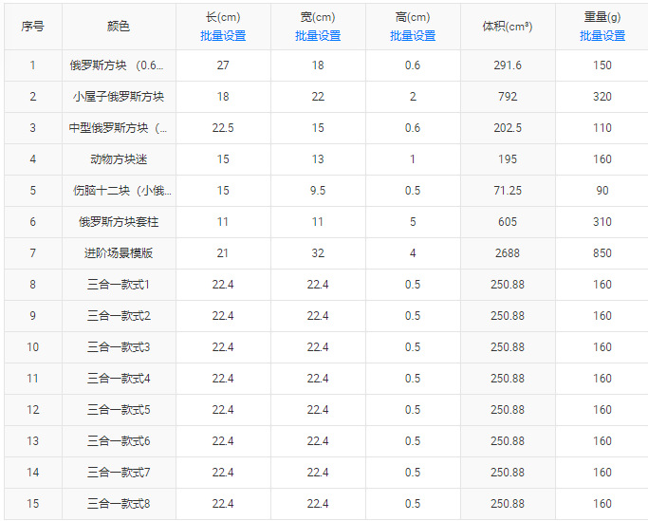This screenshot has width=648, height=521.
Task: Click volume 202.5 in row 3
Action: point(508,128)
